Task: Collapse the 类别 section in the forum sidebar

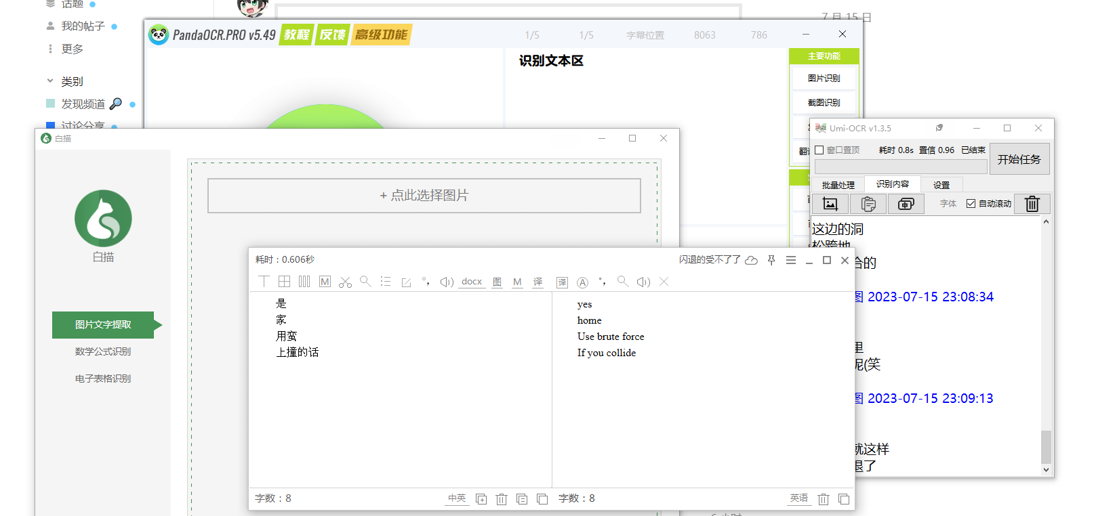Action: [50, 81]
